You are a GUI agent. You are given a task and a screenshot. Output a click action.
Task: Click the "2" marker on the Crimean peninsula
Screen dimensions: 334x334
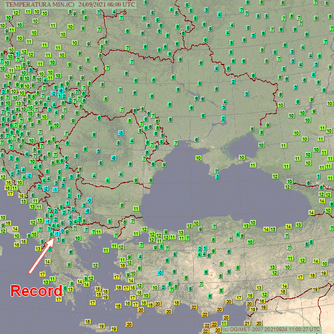coord(217,177)
